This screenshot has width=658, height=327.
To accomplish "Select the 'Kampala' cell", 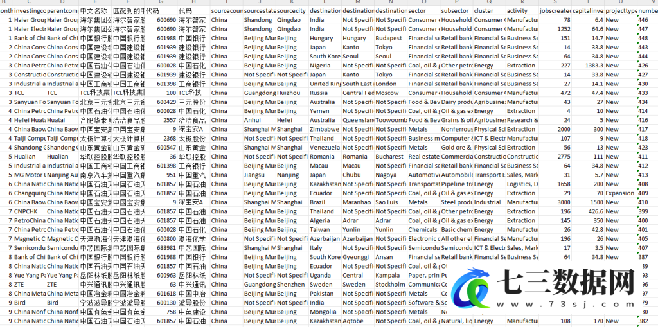I will [x=391, y=276].
